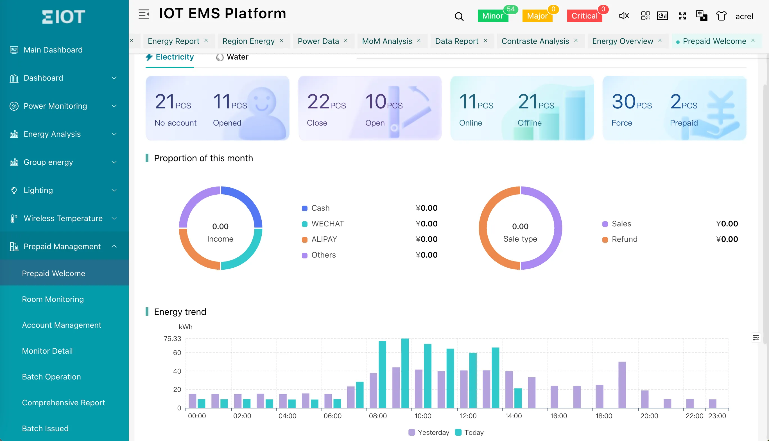
Task: Click the Refund orange legend swatch
Action: [x=605, y=240]
